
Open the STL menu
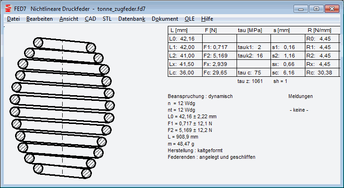pyautogui.click(x=107, y=19)
